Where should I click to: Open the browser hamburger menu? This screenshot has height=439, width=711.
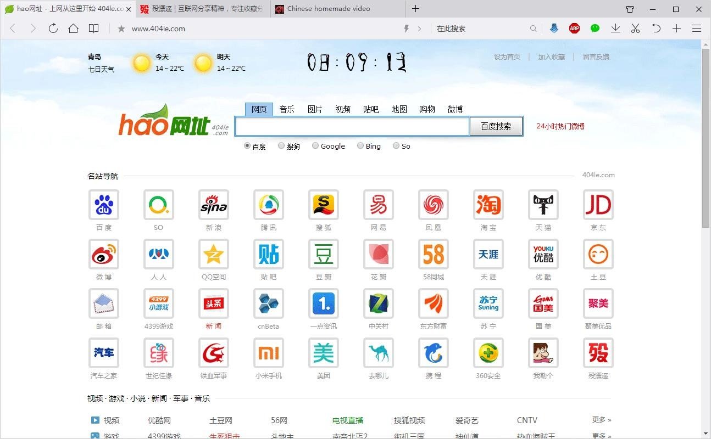(x=697, y=28)
